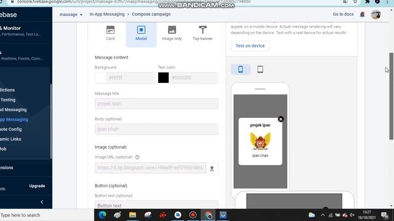The image size is (394, 221).
Task: Click the Windows search box
Action: click(x=47, y=215)
